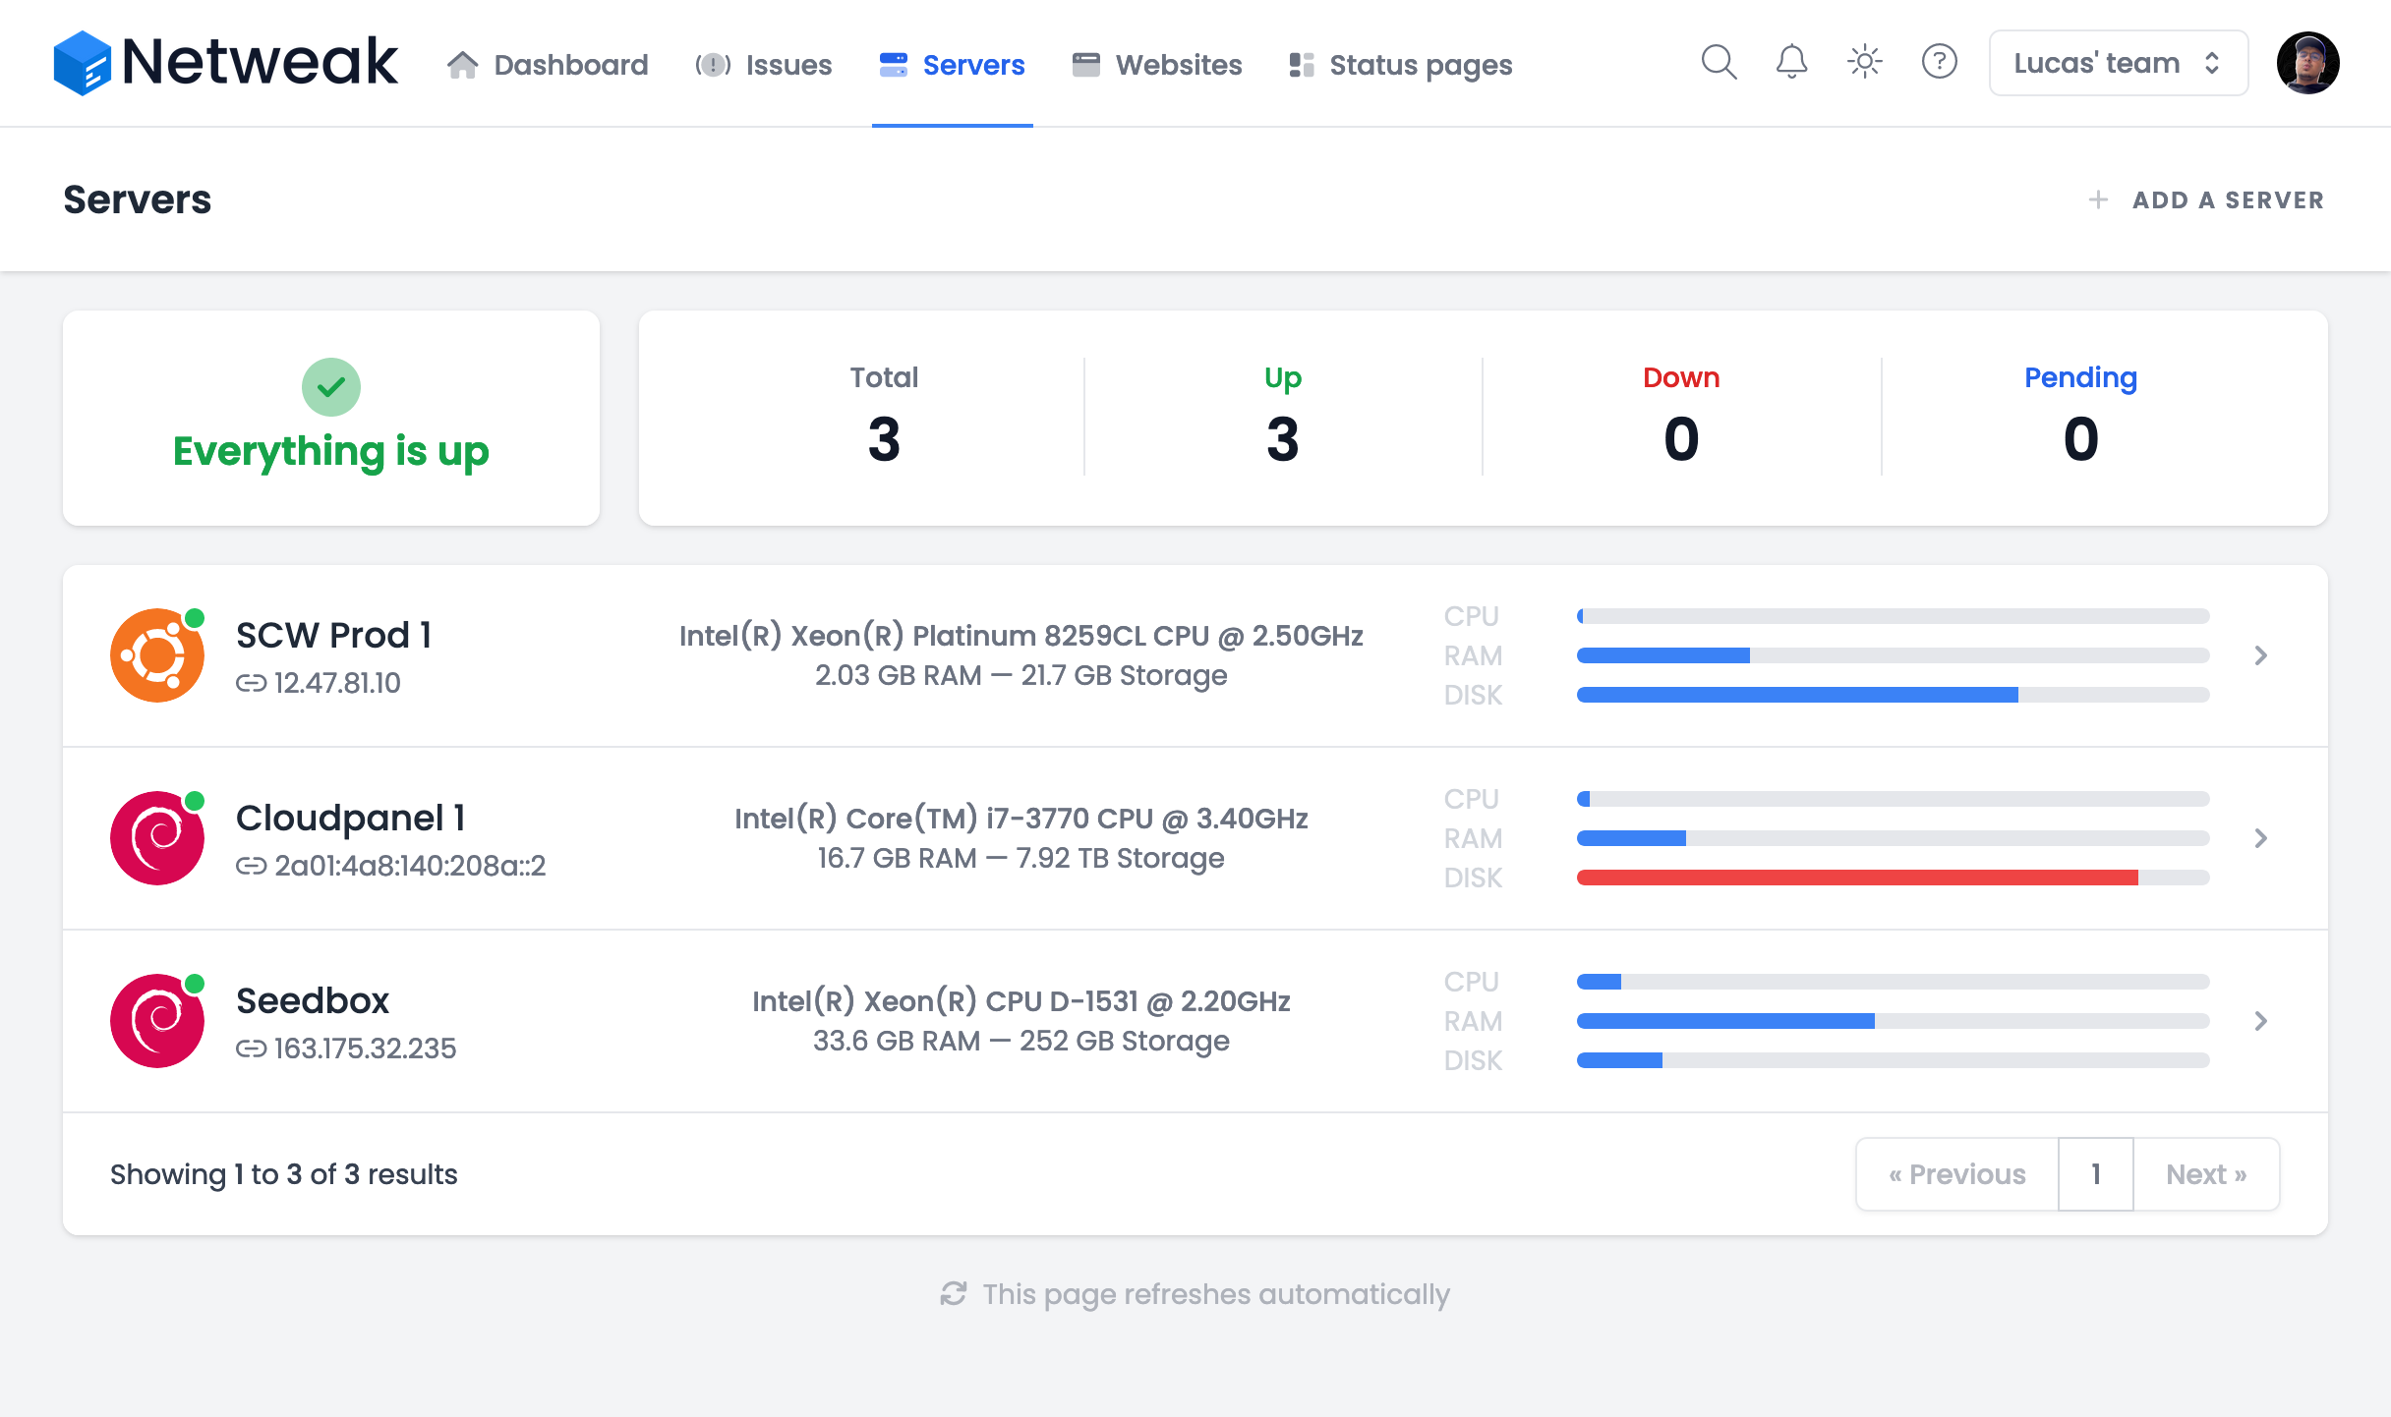2391x1417 pixels.
Task: Click the Next pagination button
Action: point(2206,1174)
